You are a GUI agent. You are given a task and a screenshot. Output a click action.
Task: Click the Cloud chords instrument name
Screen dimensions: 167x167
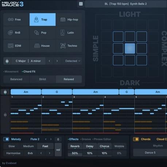click(162, 139)
